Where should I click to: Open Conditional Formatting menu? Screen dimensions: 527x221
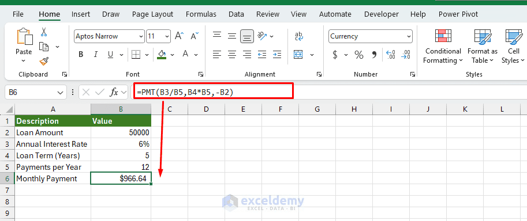pos(443,46)
